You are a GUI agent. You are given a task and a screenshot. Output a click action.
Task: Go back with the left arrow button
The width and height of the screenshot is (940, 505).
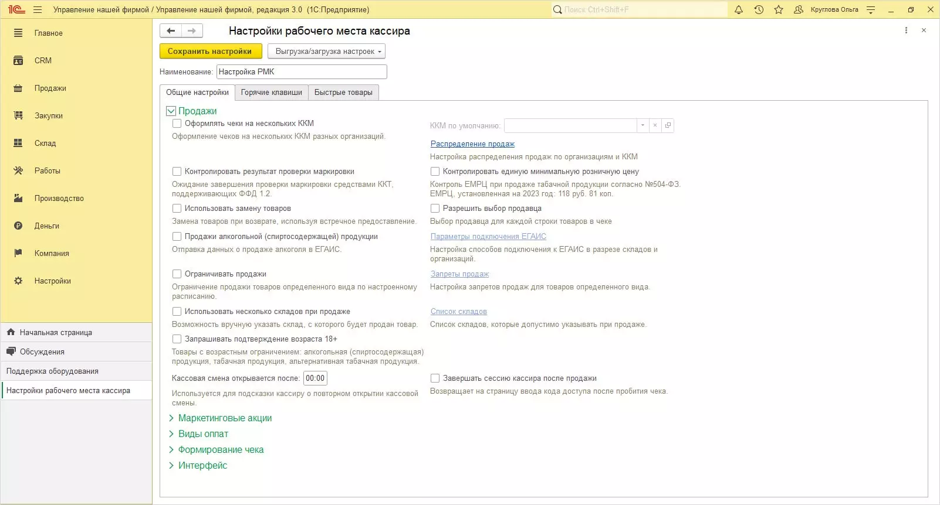coord(171,31)
